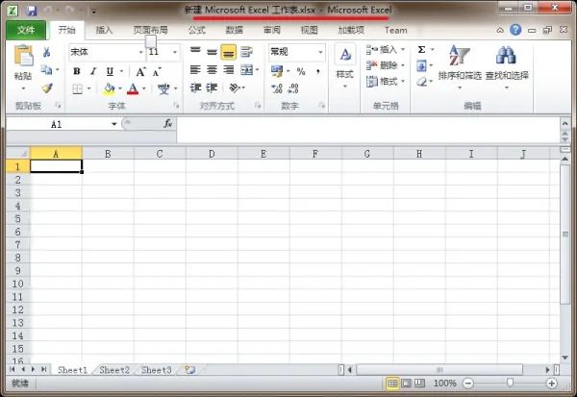Screen dimensions: 577x397
Task: Click the Paste clipboard icon
Action: point(23,56)
